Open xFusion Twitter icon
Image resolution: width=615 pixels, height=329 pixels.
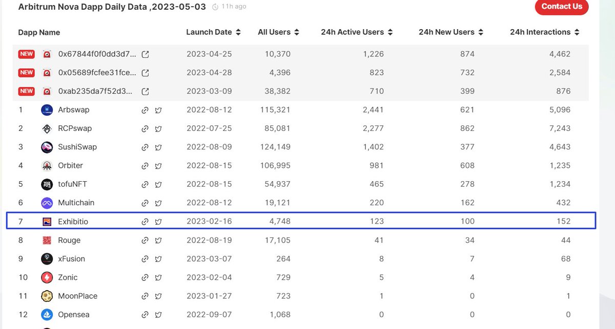(158, 259)
